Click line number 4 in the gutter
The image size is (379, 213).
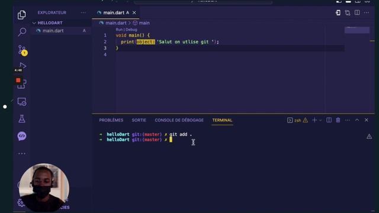coord(105,54)
